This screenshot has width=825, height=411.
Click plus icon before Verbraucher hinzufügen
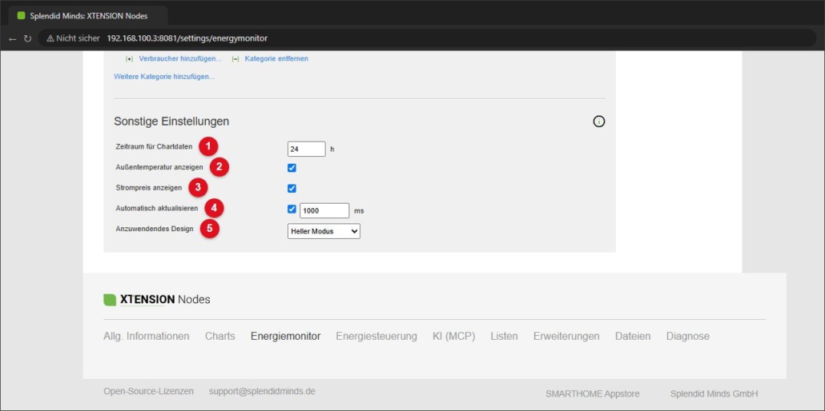coord(130,59)
